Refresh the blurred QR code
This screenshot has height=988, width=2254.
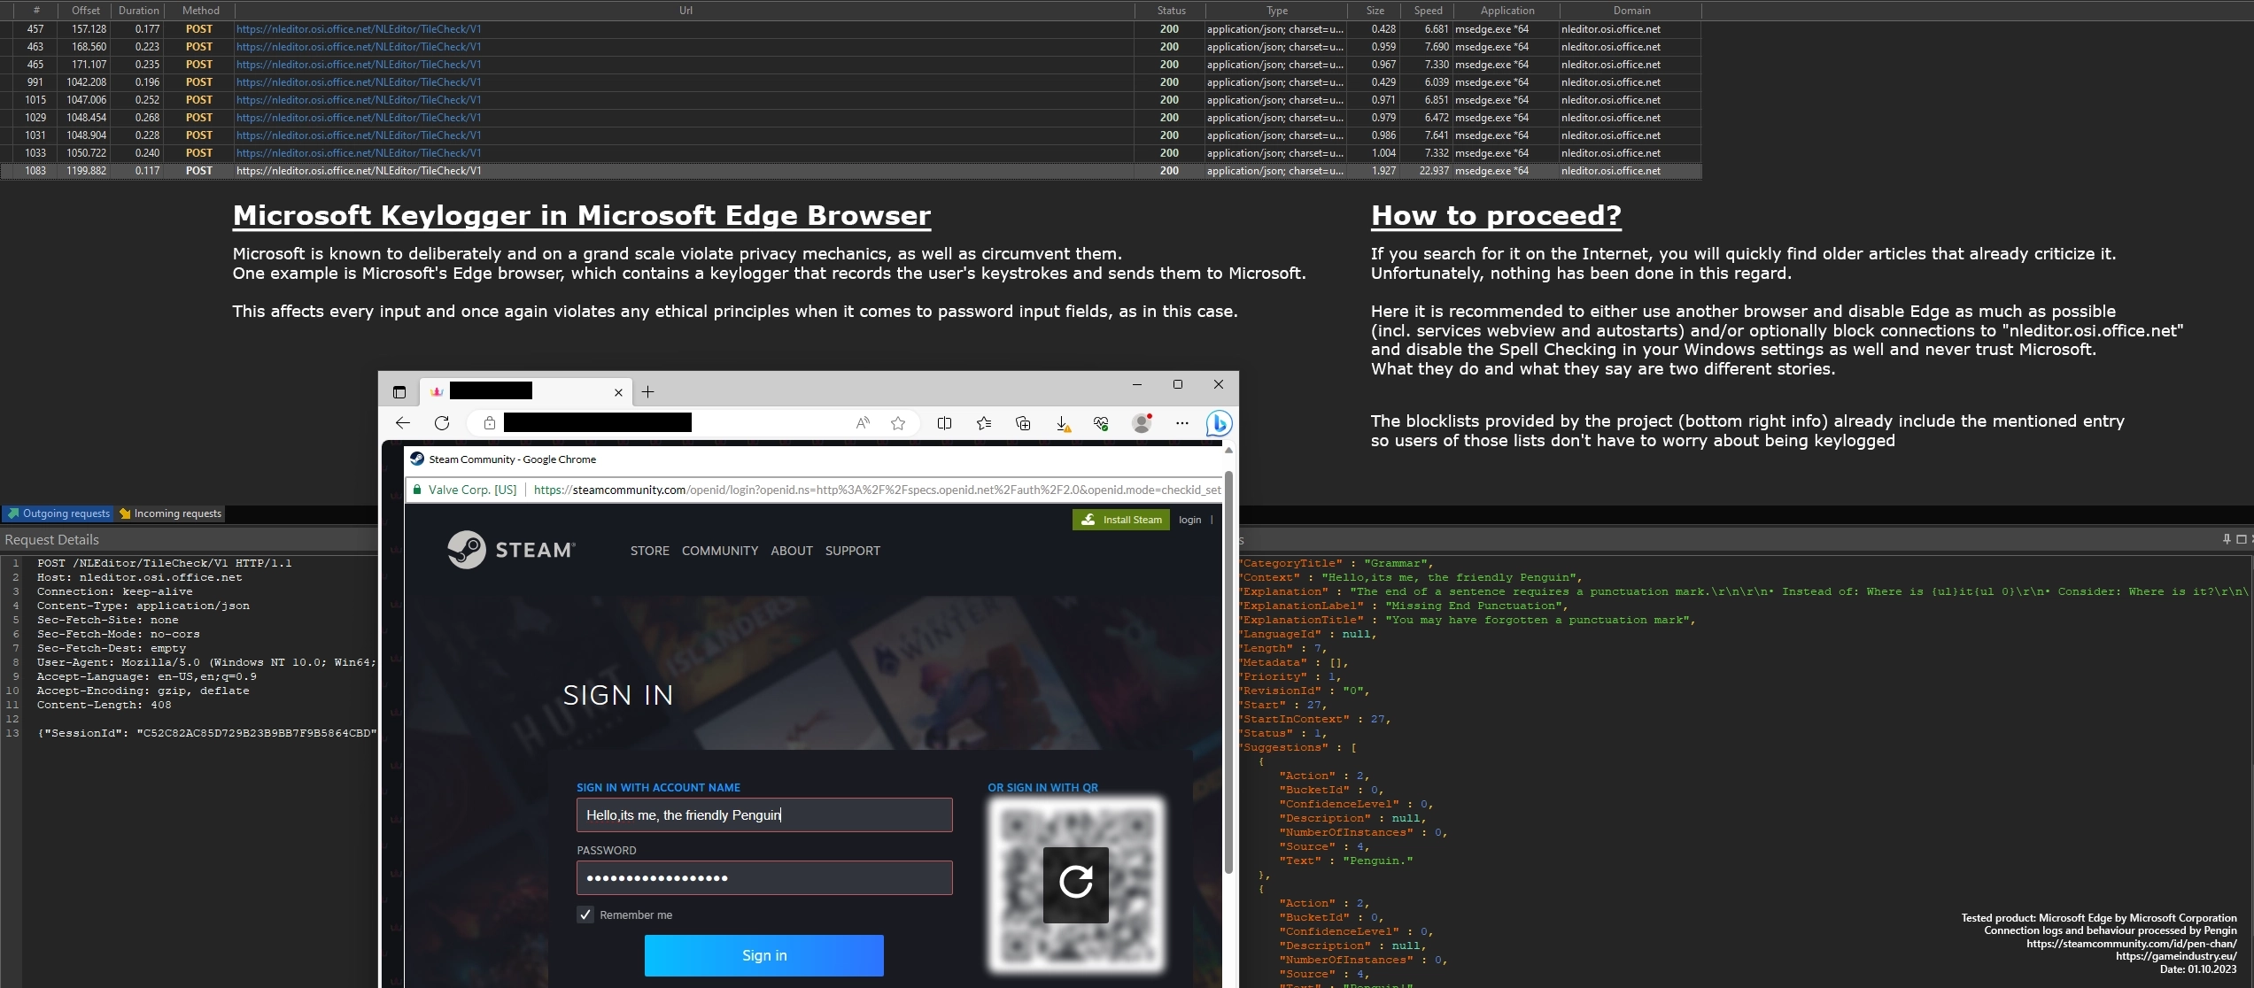point(1075,883)
